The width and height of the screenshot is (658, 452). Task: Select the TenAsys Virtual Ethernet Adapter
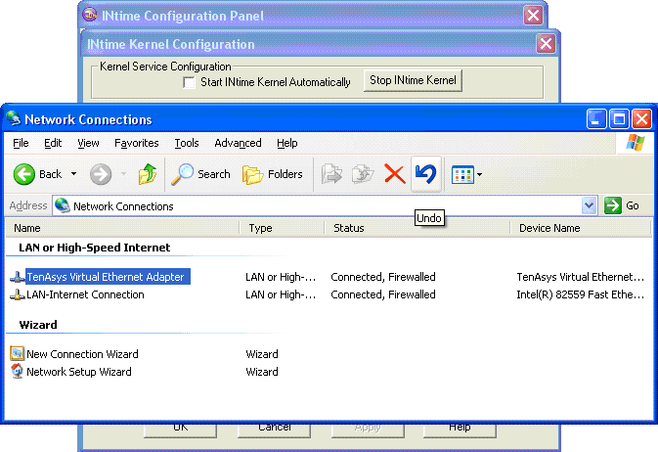(x=105, y=277)
